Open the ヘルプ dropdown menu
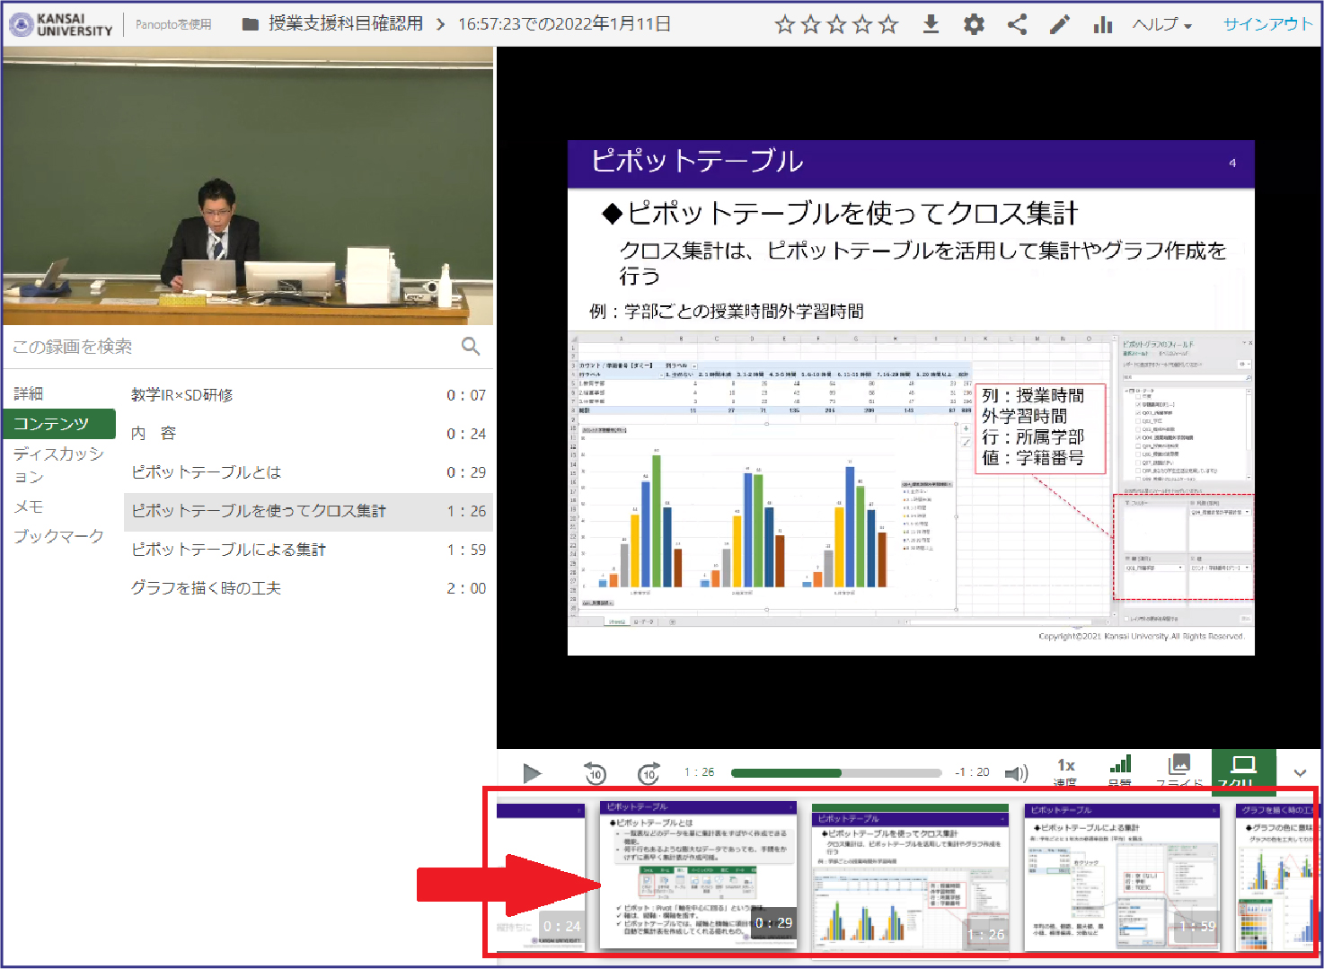The image size is (1324, 969). (x=1161, y=24)
